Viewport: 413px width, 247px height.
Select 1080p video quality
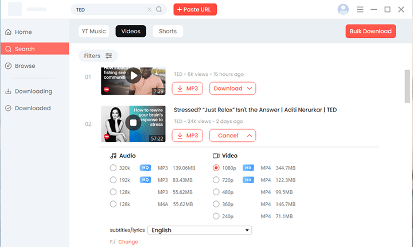pos(216,168)
